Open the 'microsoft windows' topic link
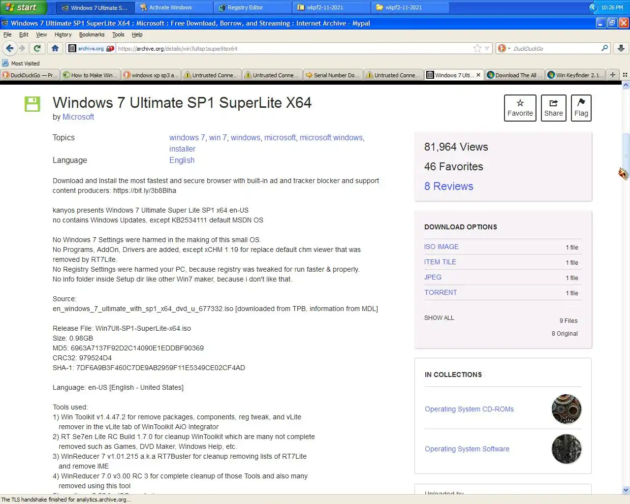This screenshot has height=504, width=630. [331, 138]
